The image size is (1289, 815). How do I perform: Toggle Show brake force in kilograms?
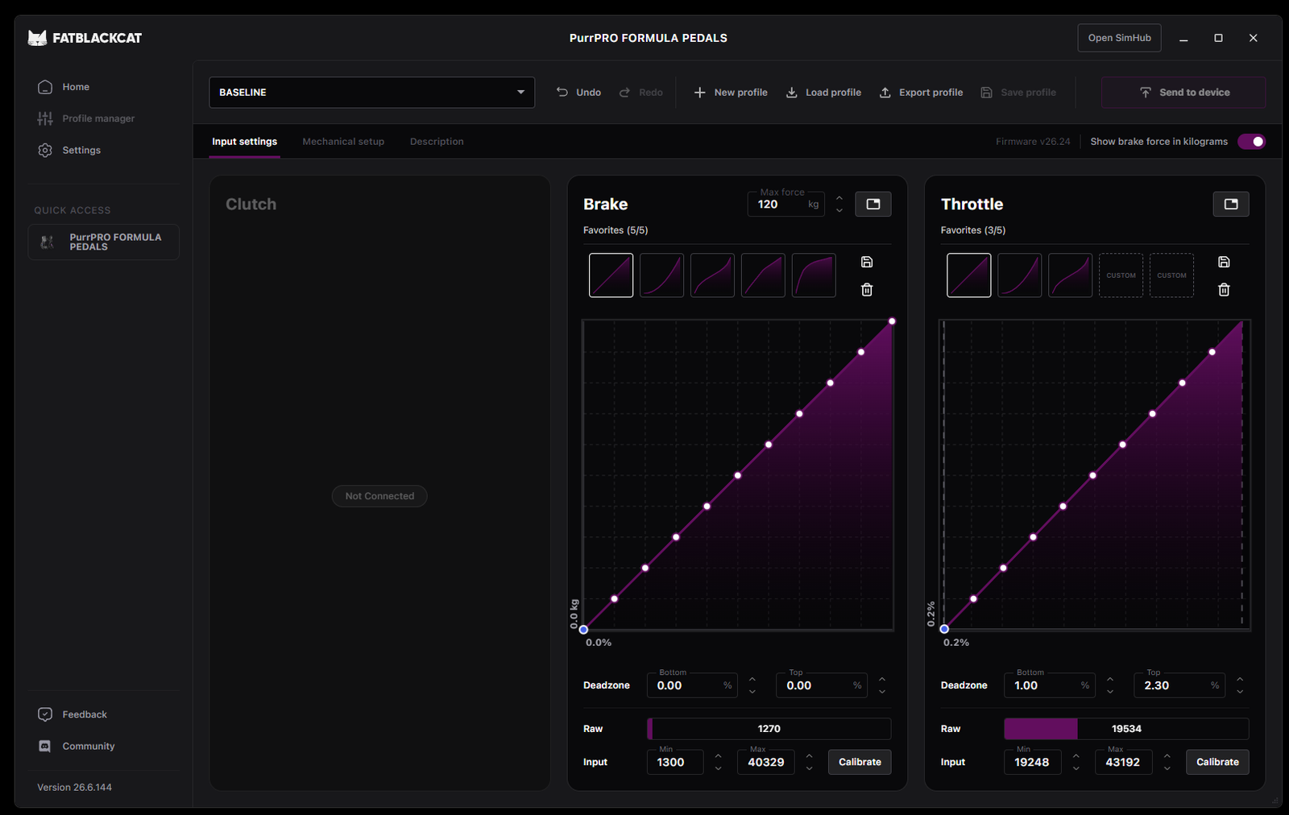[1252, 142]
